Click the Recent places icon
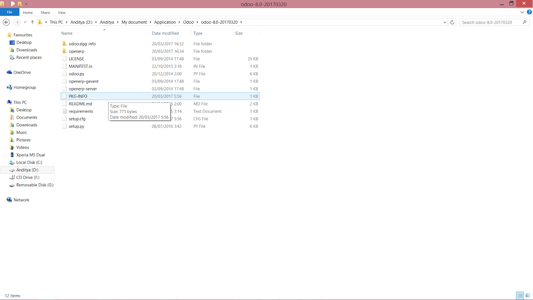Screen dimensions: 533x300 coord(12,57)
